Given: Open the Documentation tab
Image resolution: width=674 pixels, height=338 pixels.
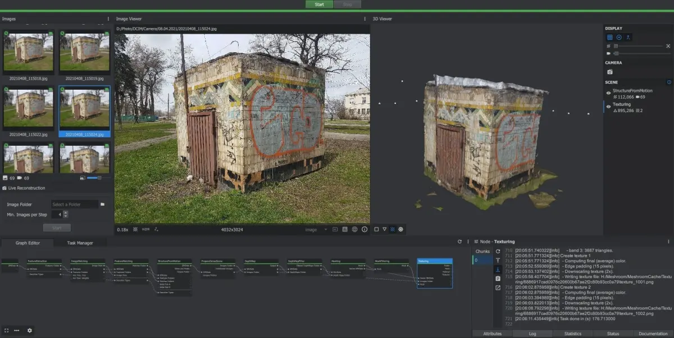Looking at the screenshot, I should (653, 334).
